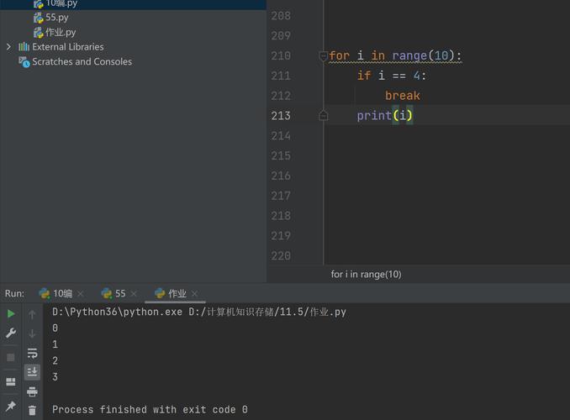Click line number 213 in gutter

(281, 116)
